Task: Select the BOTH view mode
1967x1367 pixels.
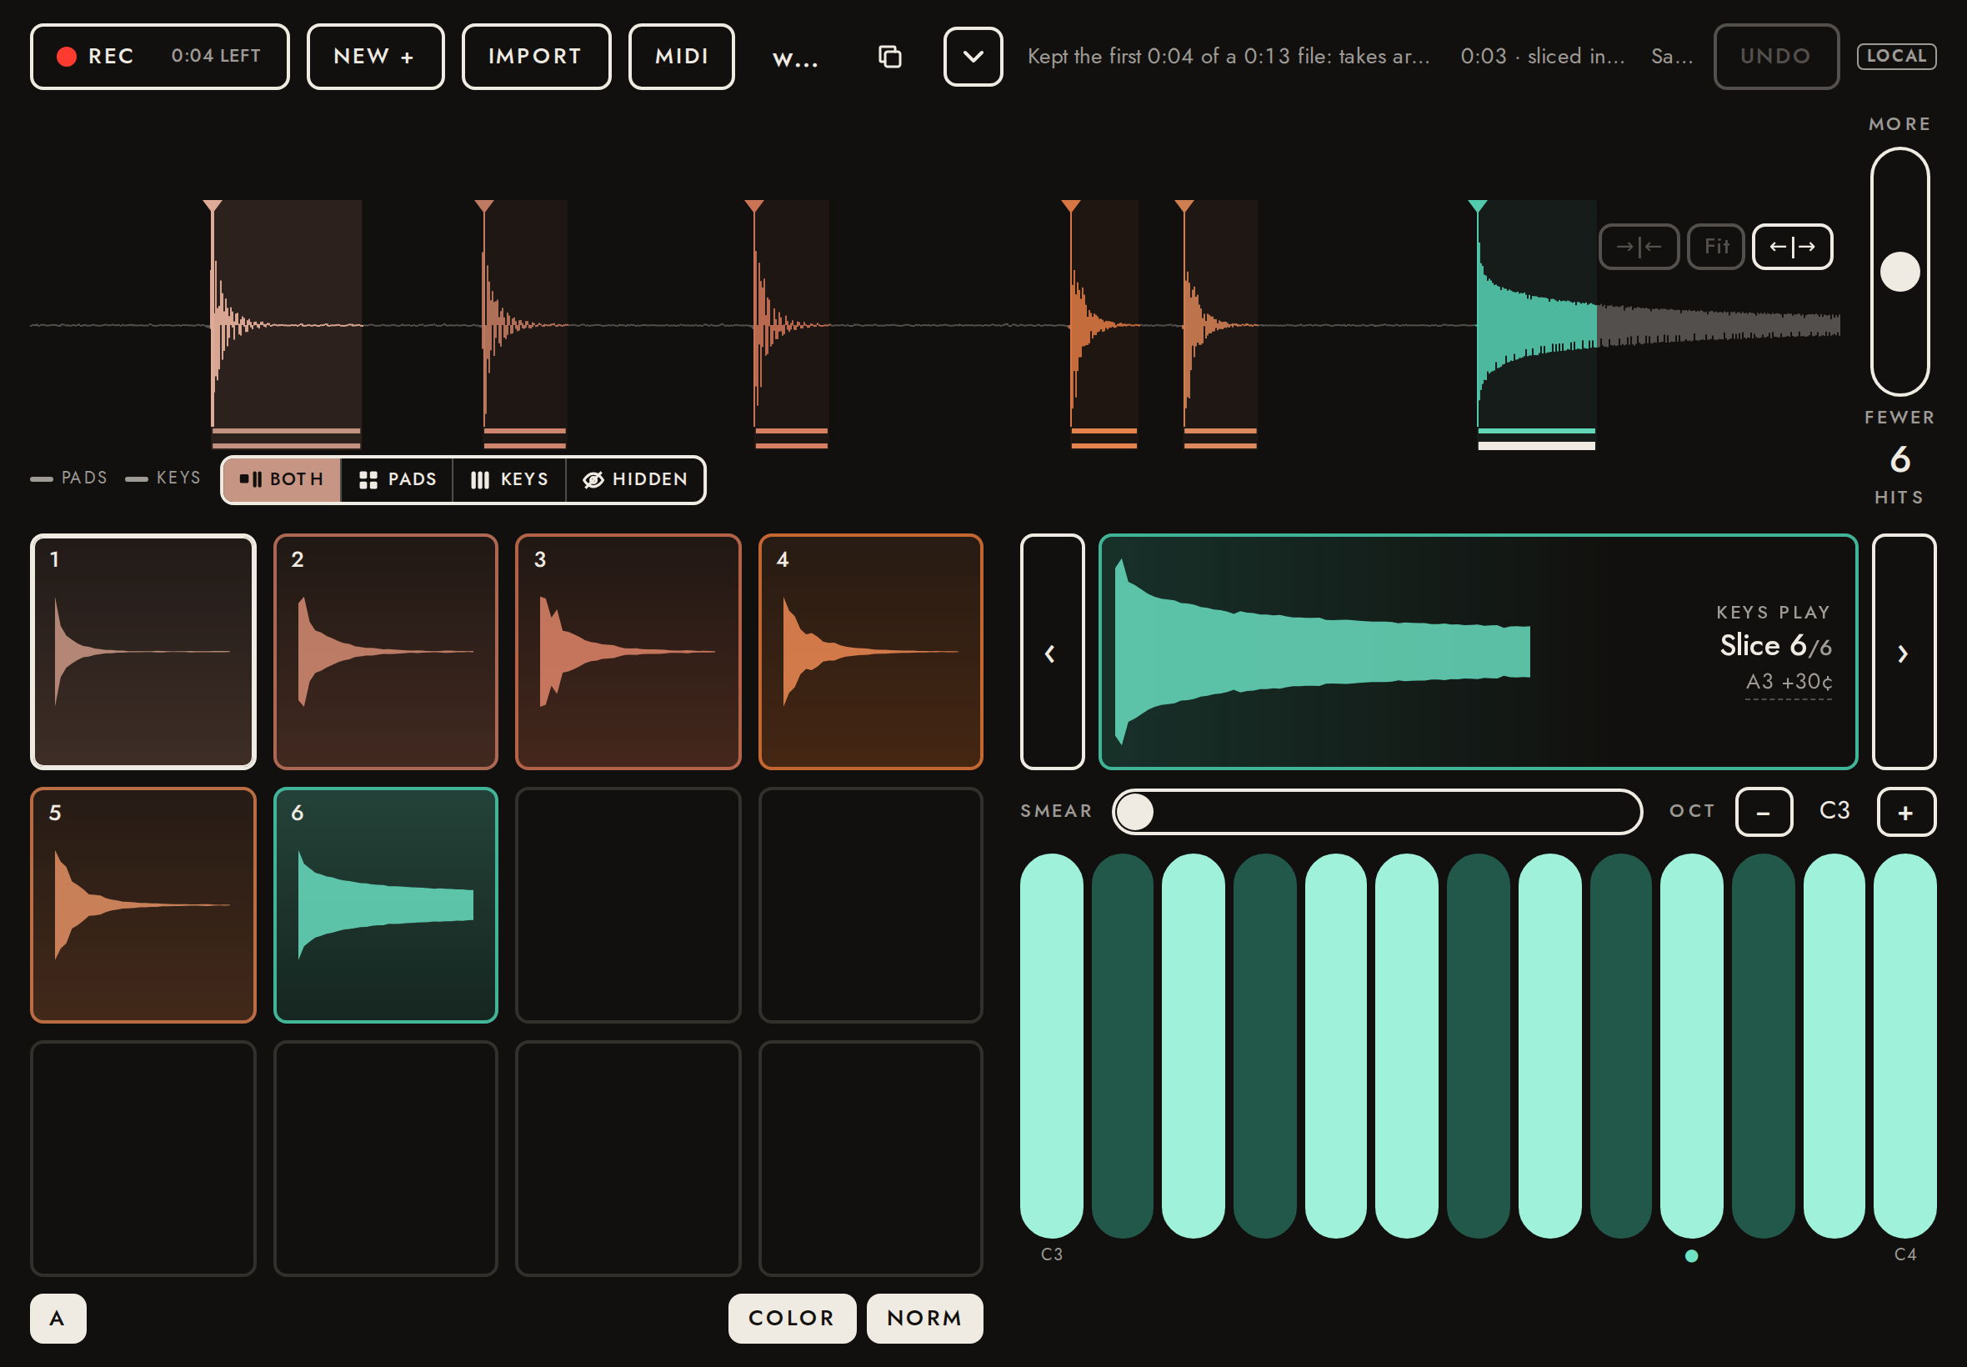Action: coord(282,479)
